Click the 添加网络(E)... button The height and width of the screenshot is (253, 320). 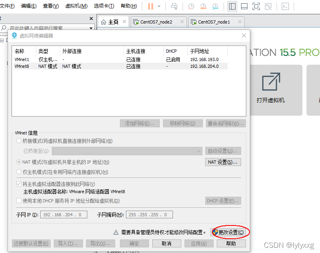click(x=140, y=123)
